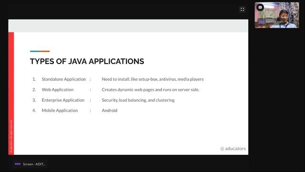The height and width of the screenshot is (172, 305).
Task: Select the text Web Application
Action: click(58, 90)
